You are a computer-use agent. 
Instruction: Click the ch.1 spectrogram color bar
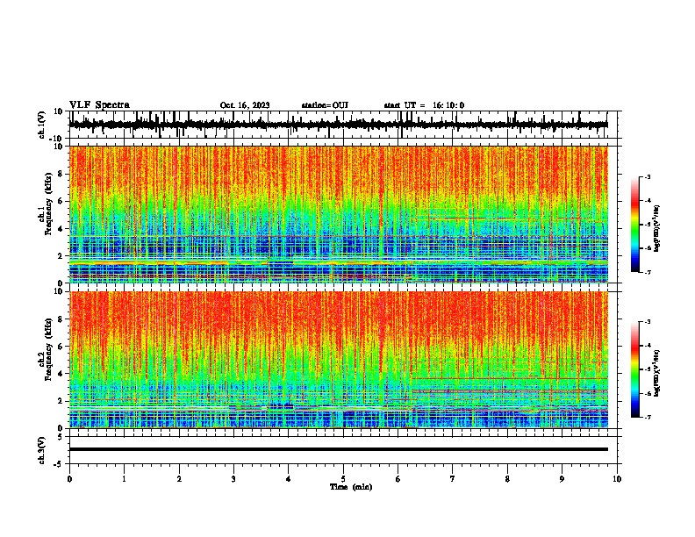pyautogui.click(x=634, y=225)
